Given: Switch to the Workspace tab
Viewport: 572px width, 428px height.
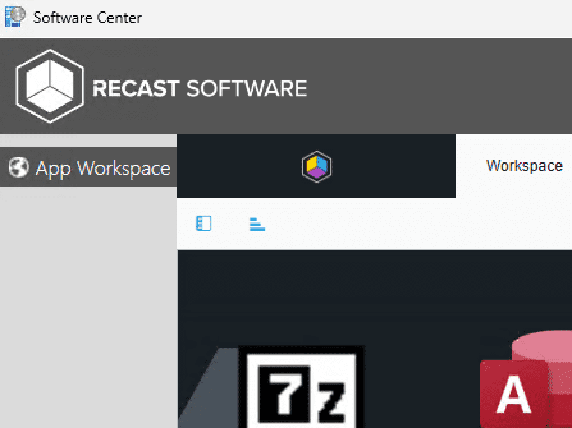Looking at the screenshot, I should coord(524,165).
